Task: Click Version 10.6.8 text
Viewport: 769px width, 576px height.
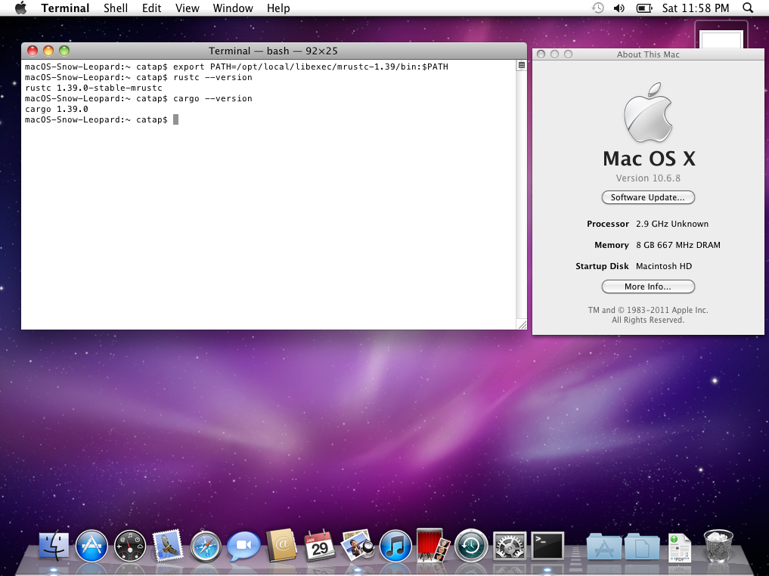Action: tap(648, 178)
